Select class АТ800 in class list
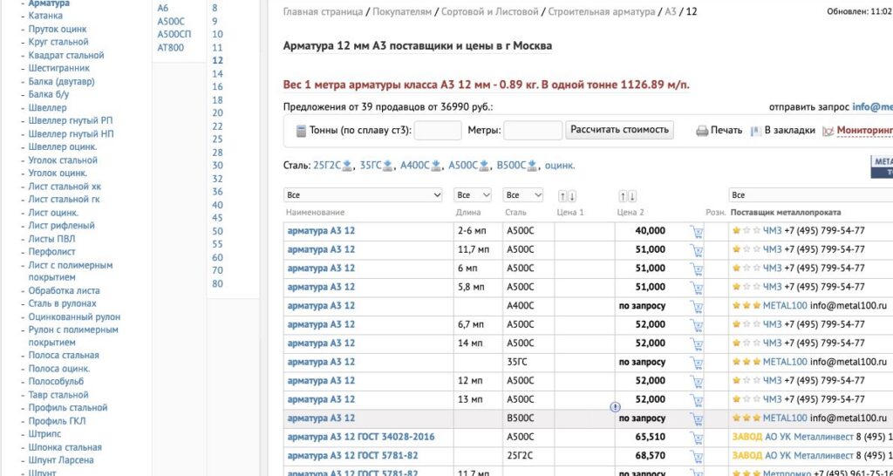Screen dimensions: 893x476 [x=171, y=48]
